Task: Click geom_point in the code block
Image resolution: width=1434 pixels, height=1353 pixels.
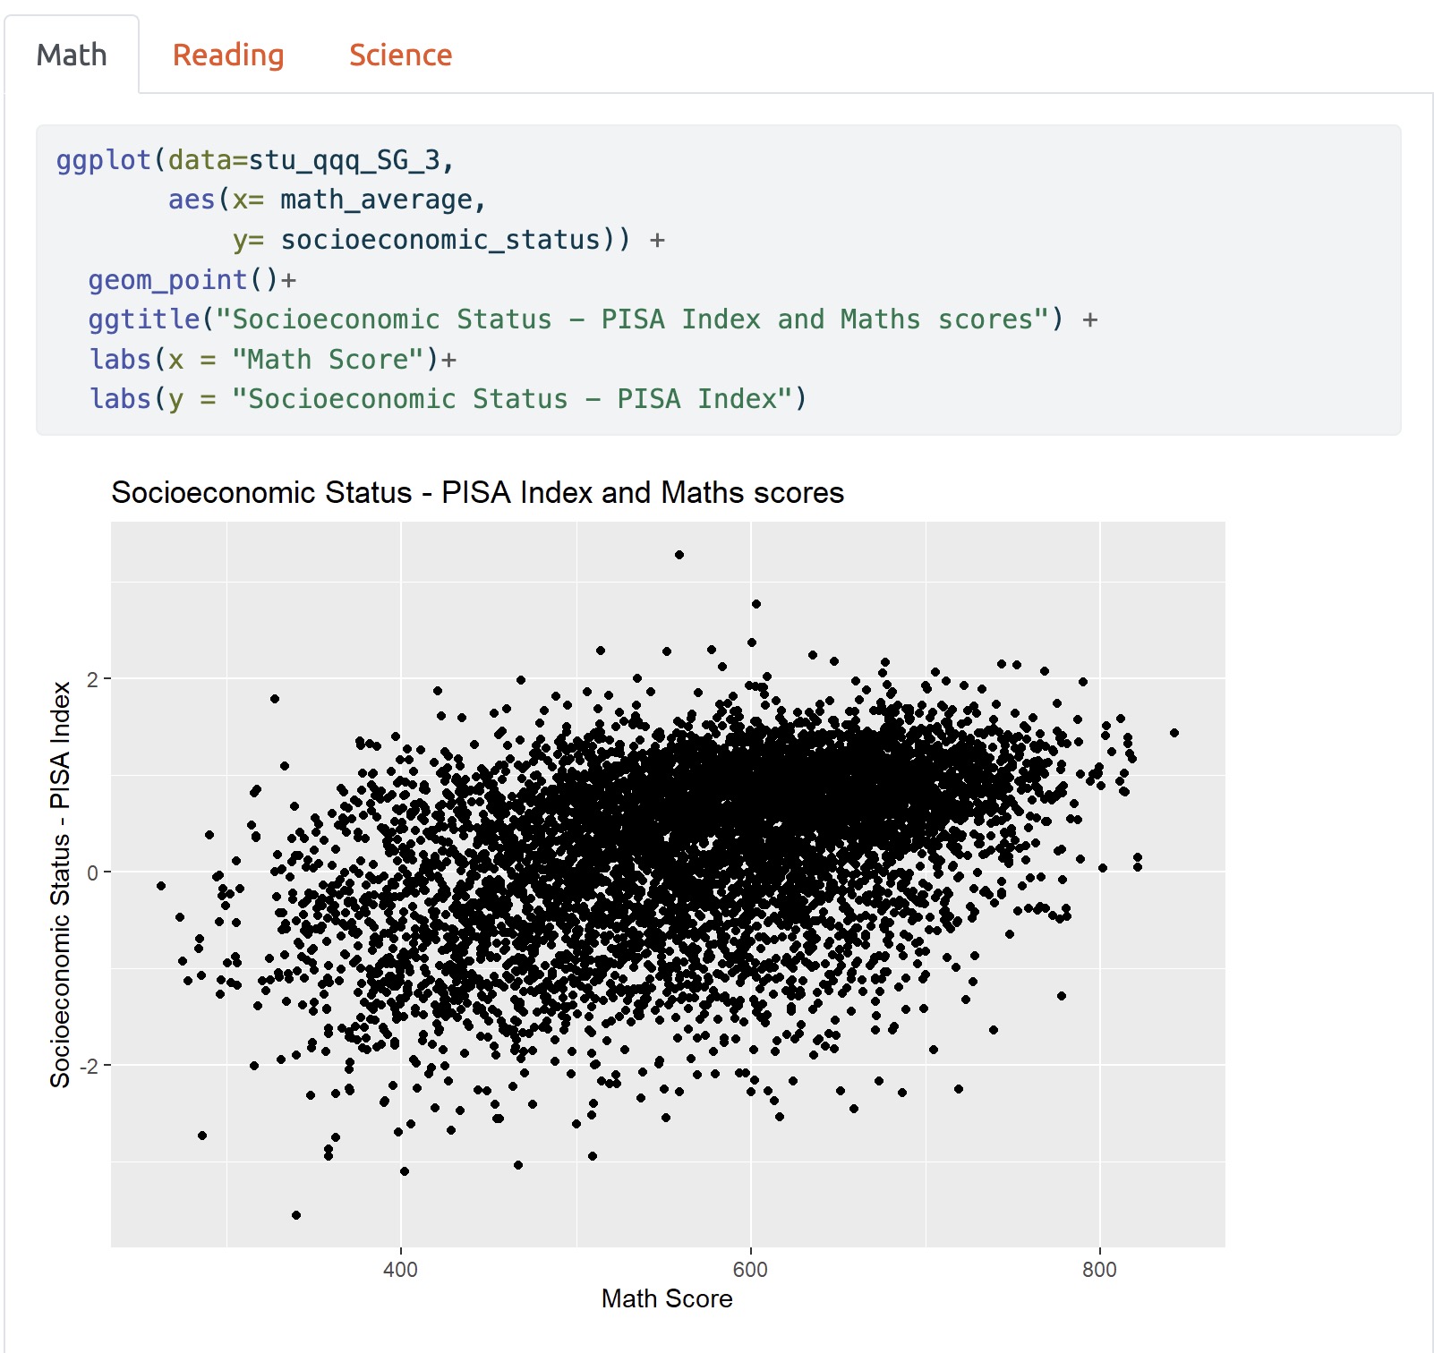Action: coord(167,280)
